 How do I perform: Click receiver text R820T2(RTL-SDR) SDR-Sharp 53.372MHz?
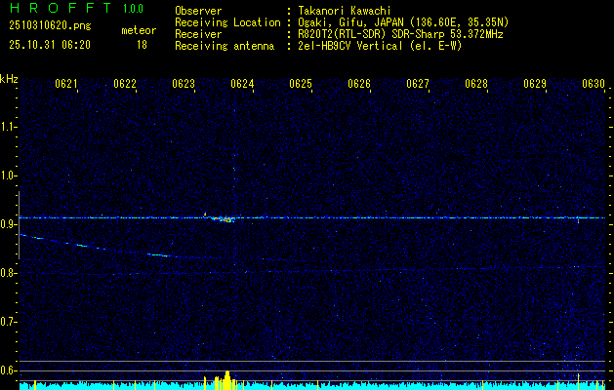coord(400,34)
